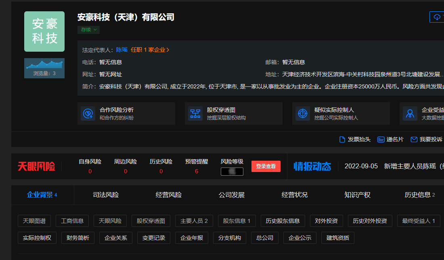Click the blurred 风险等级 badge
This screenshot has height=260, width=444.
coord(232,172)
